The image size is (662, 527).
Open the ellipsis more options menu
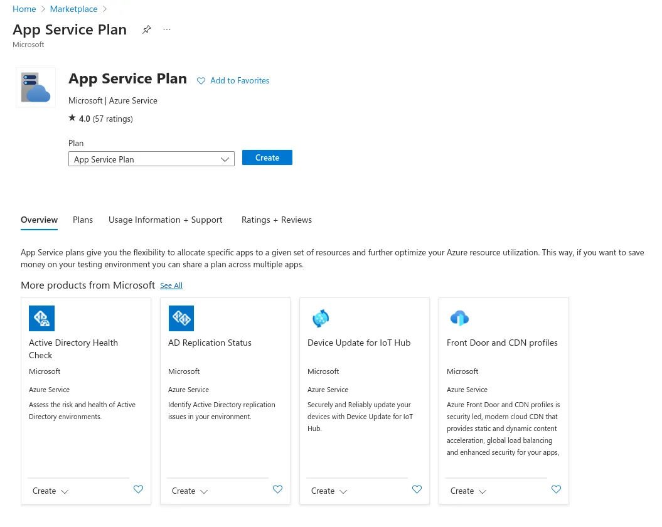pyautogui.click(x=167, y=29)
